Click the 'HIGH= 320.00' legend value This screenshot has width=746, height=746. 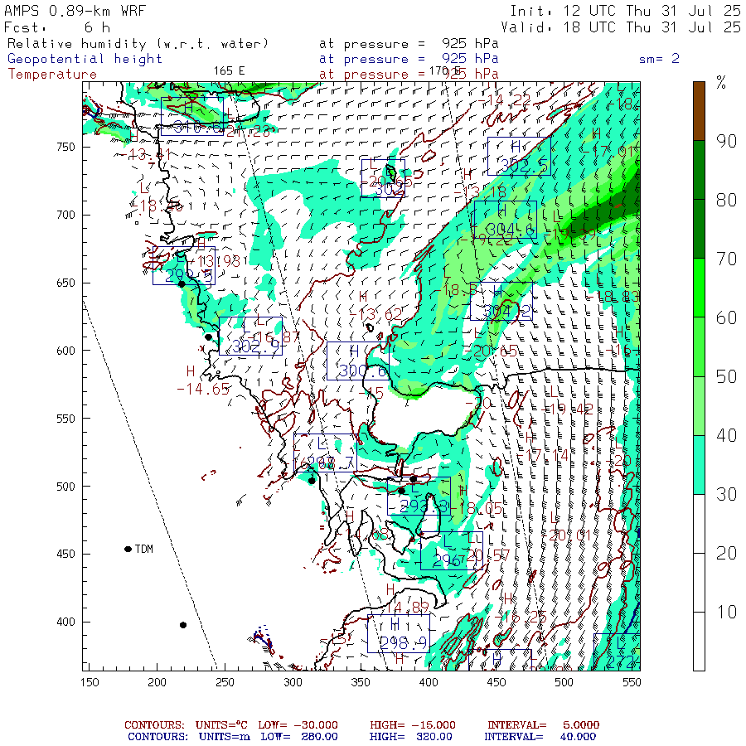tap(410, 737)
